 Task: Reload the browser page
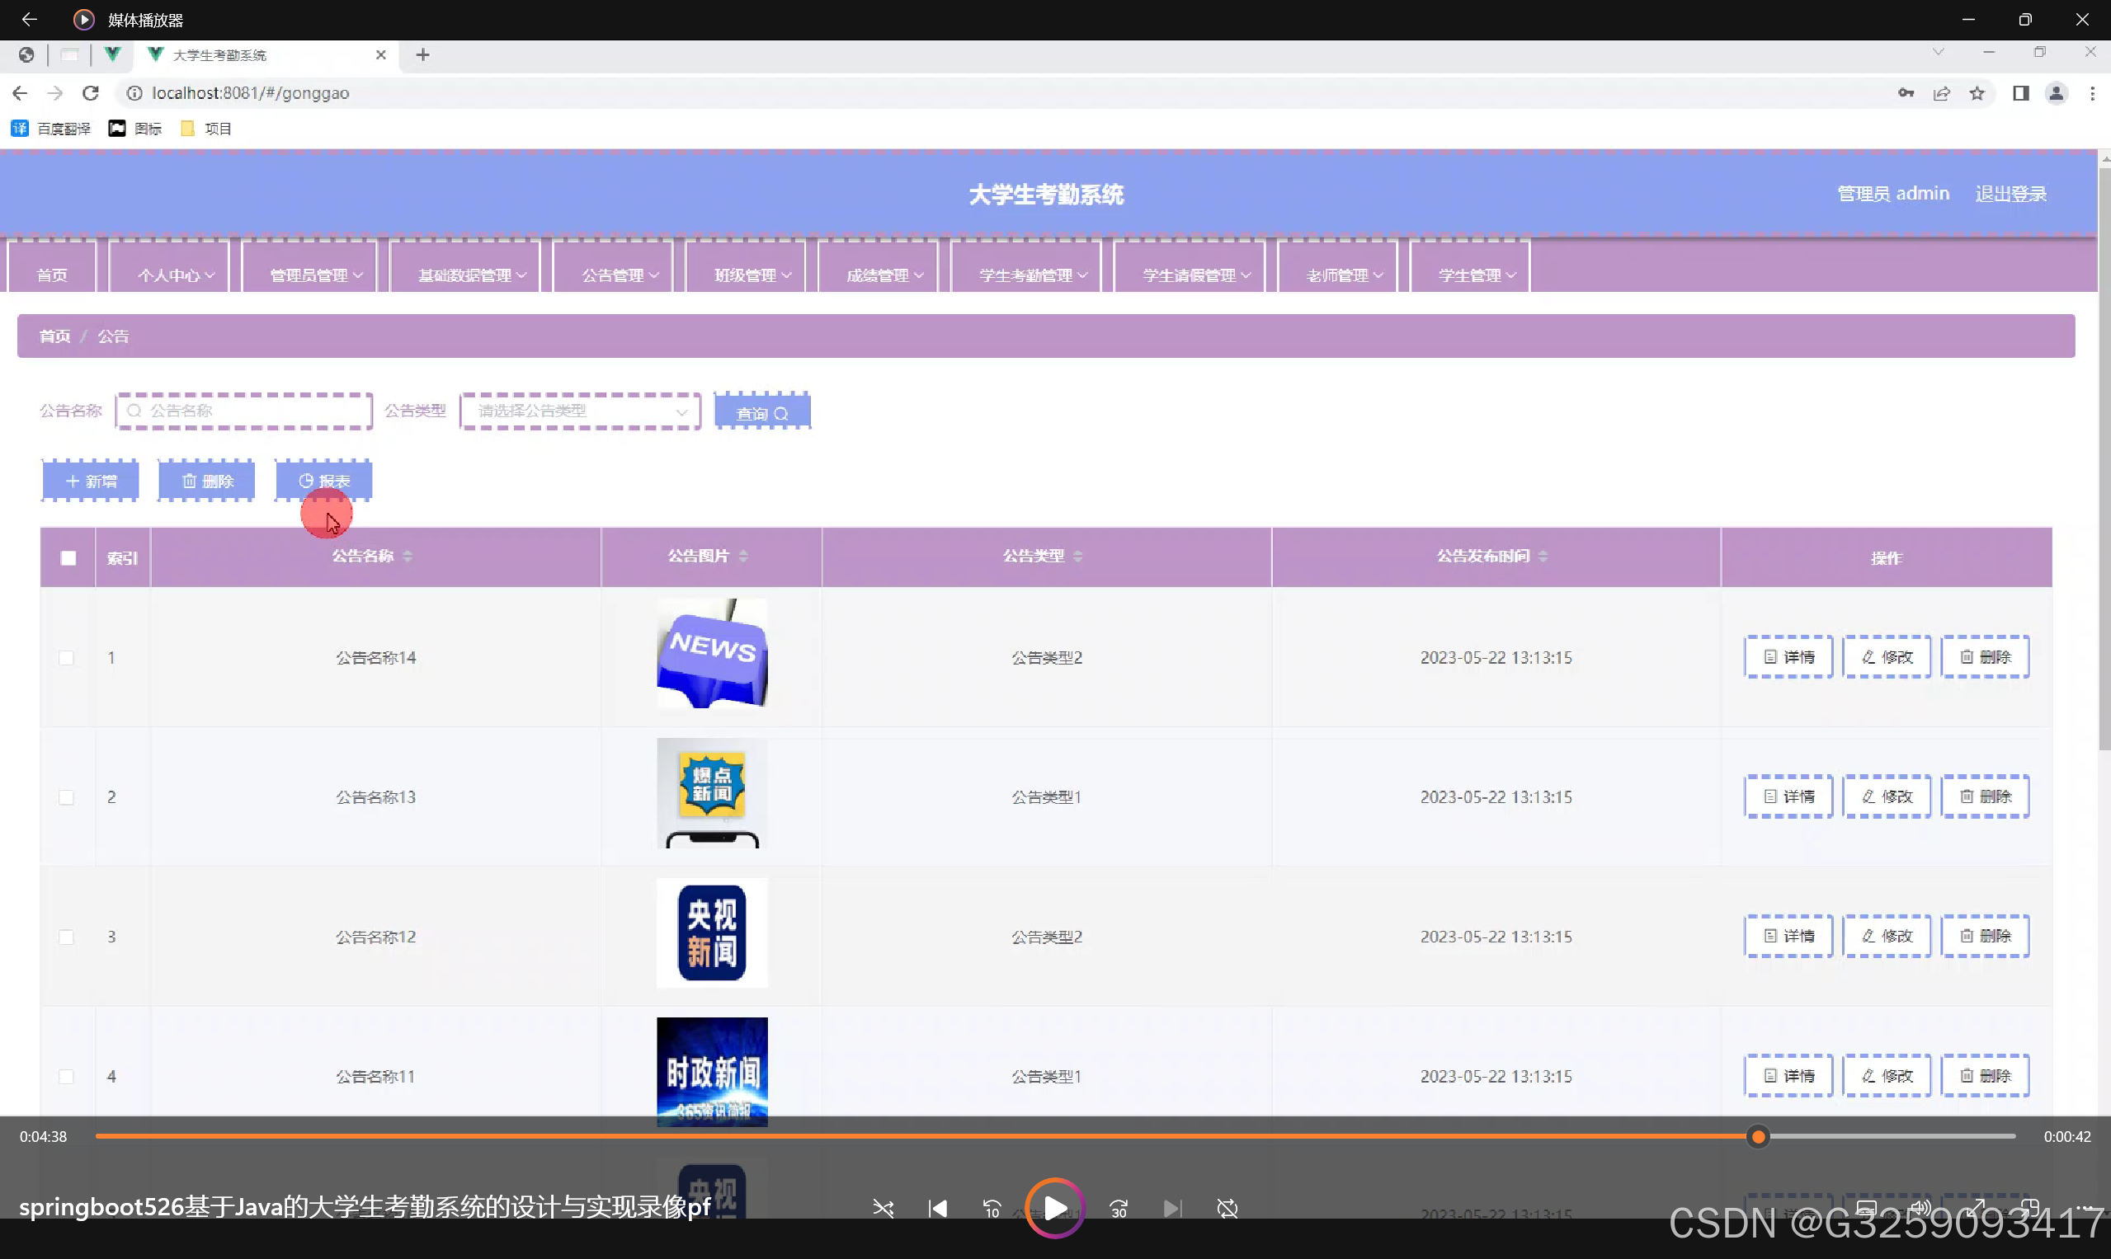click(91, 93)
